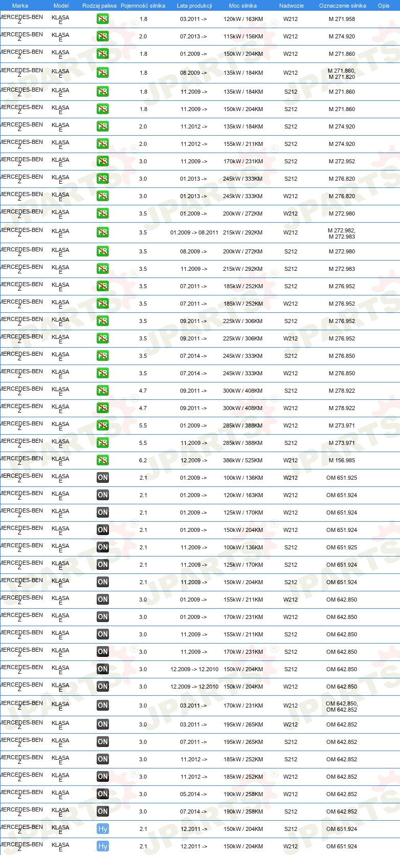Sort by the Marka column header
400x855 pixels.
20,6
